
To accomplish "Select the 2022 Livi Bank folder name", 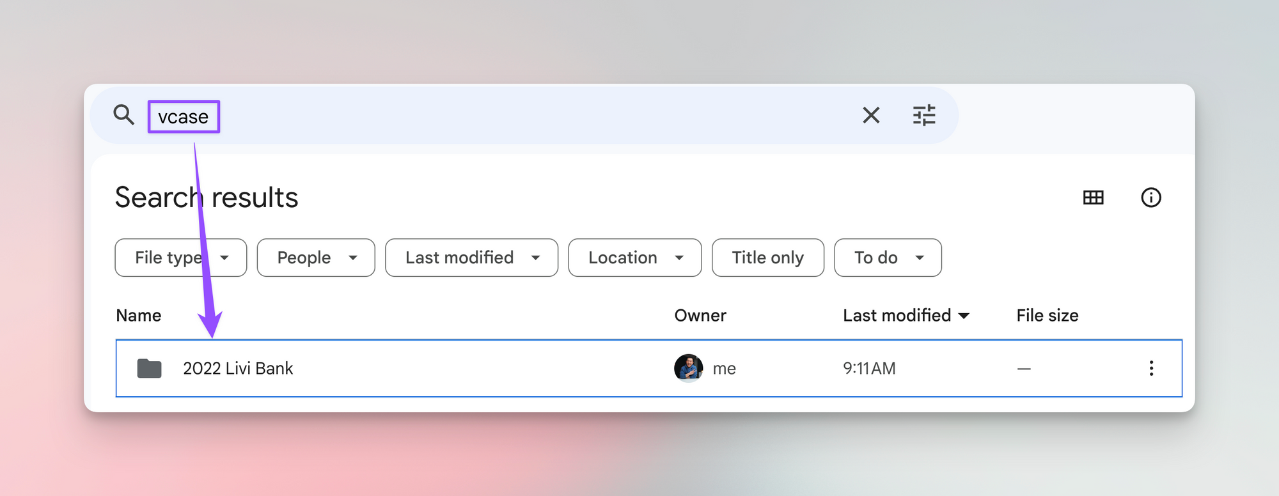I will click(238, 369).
